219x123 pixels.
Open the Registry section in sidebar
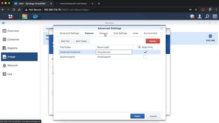pos(19,48)
